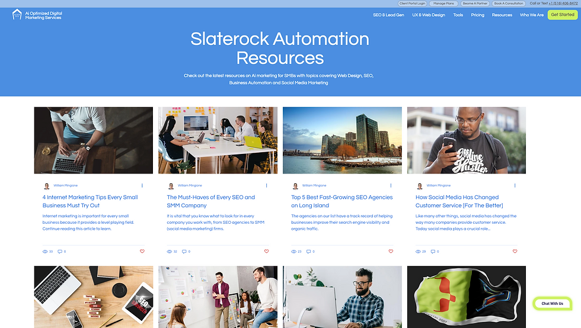Click the green abstract art thumbnail
The width and height of the screenshot is (581, 328).
pyautogui.click(x=467, y=297)
